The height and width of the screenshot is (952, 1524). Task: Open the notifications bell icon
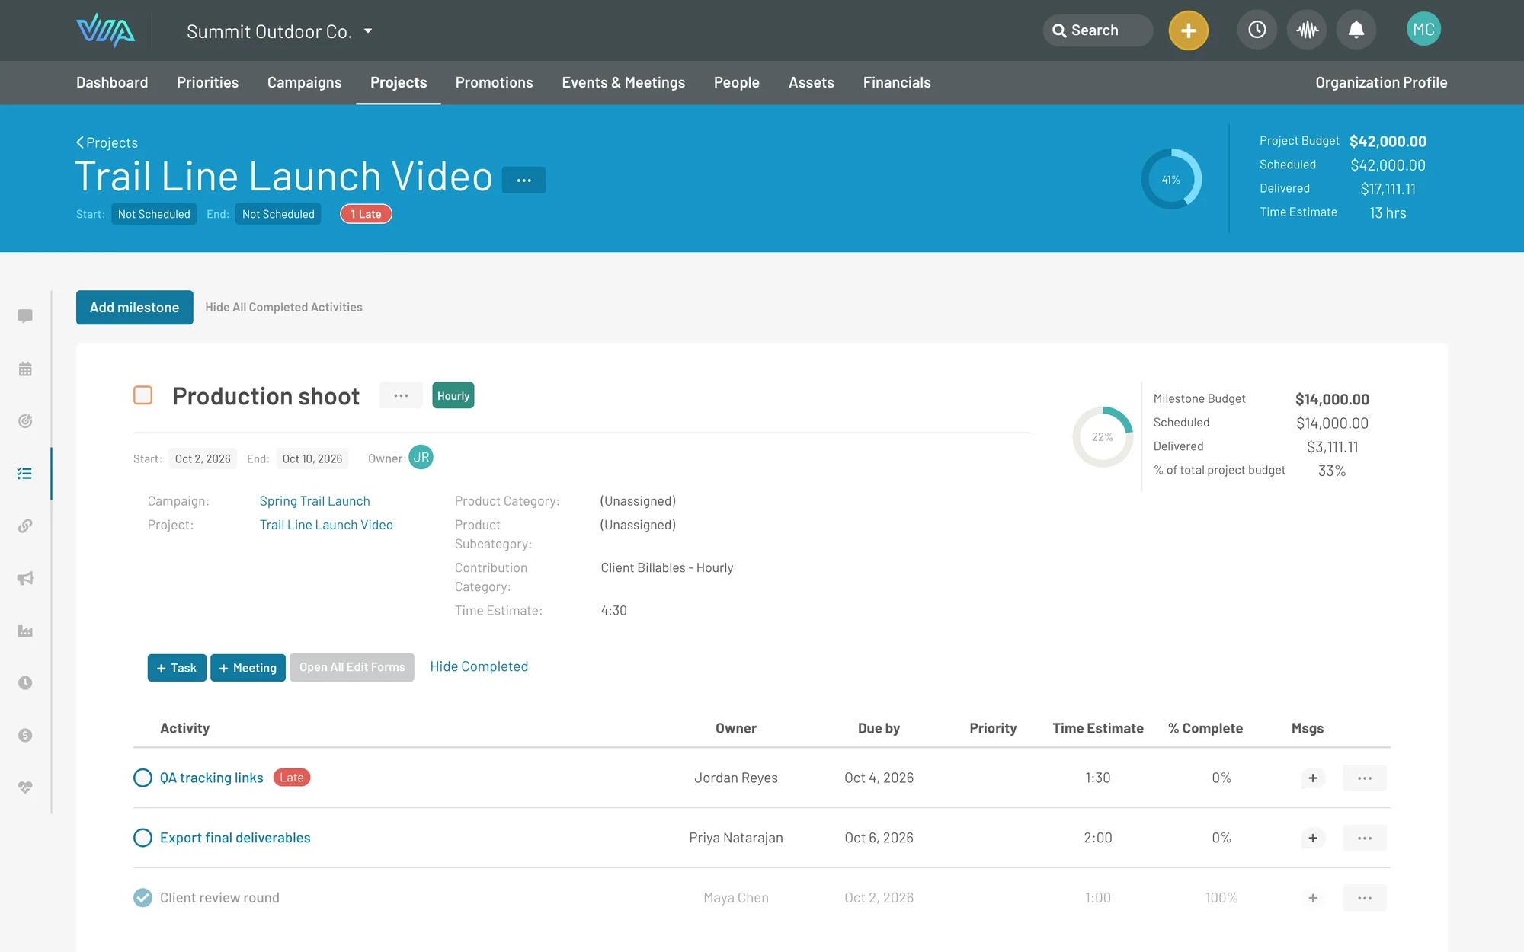coord(1356,30)
